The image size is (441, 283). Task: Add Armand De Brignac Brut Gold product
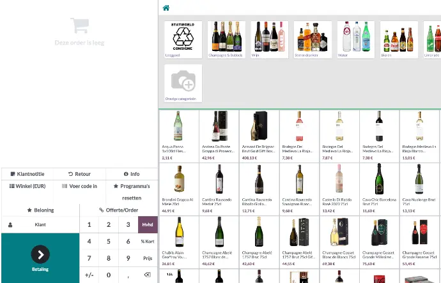[x=259, y=136]
